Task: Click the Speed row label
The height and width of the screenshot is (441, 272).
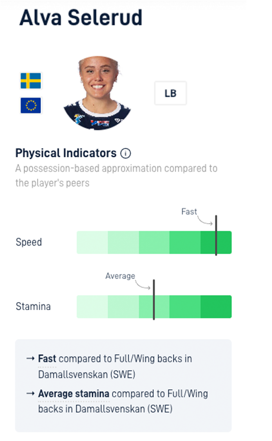Action: (29, 242)
